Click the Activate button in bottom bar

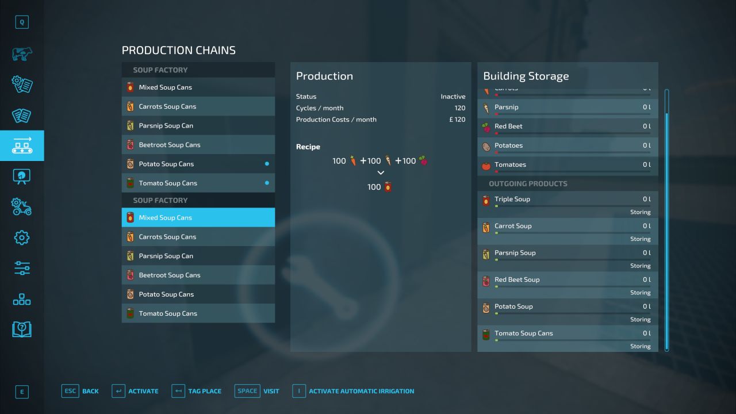click(x=135, y=391)
